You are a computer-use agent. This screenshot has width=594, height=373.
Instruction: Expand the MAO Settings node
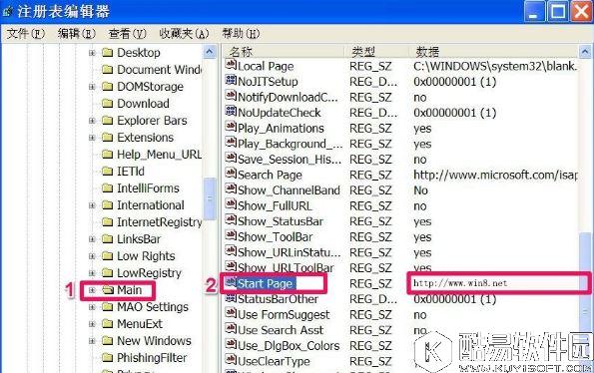click(92, 307)
